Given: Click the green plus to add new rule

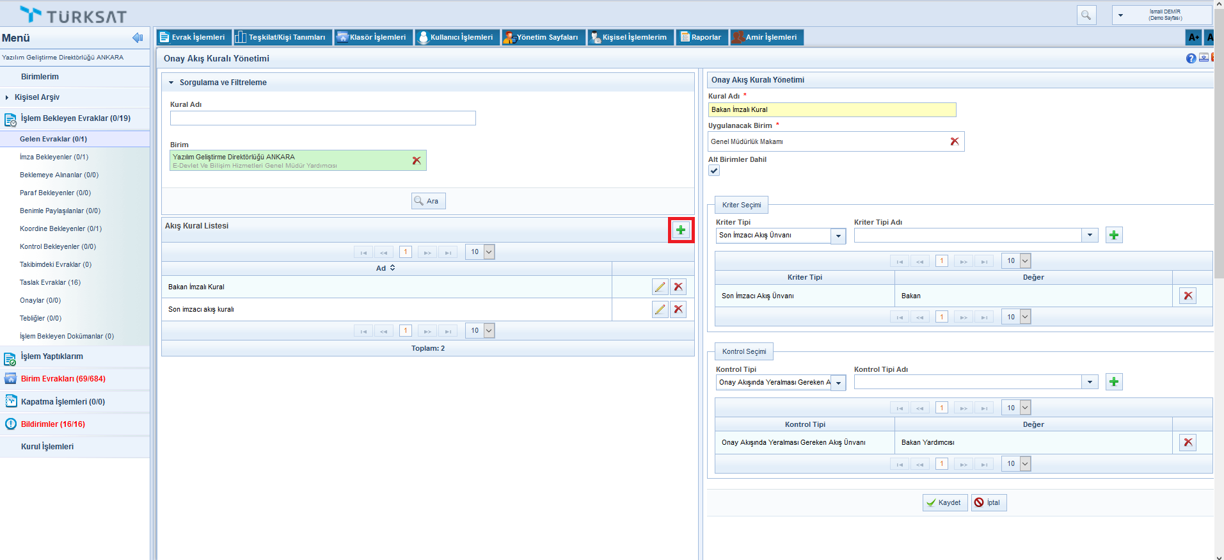Looking at the screenshot, I should click(681, 230).
